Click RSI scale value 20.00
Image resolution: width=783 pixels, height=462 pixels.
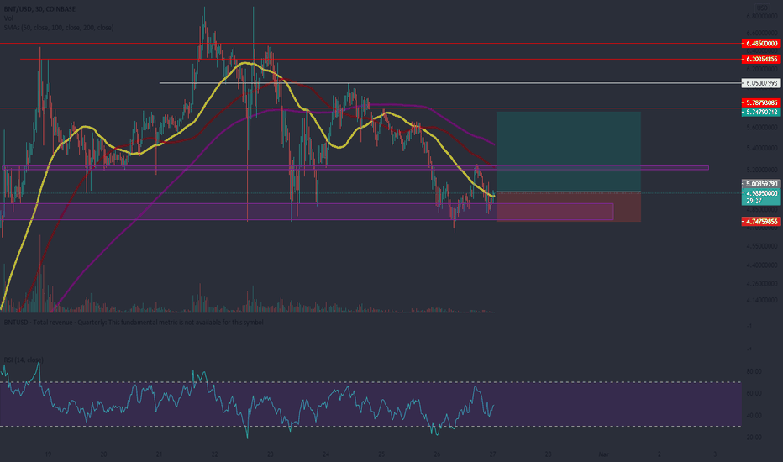click(754, 437)
